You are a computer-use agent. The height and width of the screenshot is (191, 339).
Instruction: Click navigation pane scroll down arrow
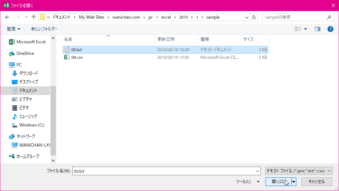point(53,161)
